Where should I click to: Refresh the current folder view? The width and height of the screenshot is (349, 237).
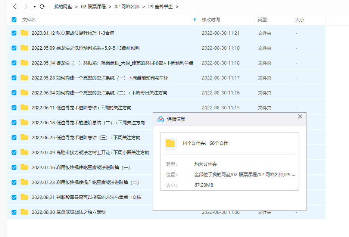click(x=42, y=6)
